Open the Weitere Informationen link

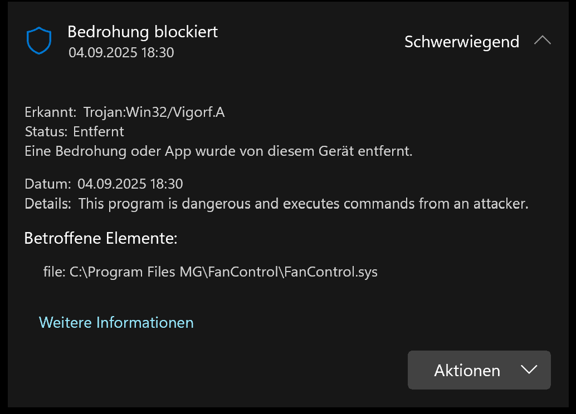[116, 322]
